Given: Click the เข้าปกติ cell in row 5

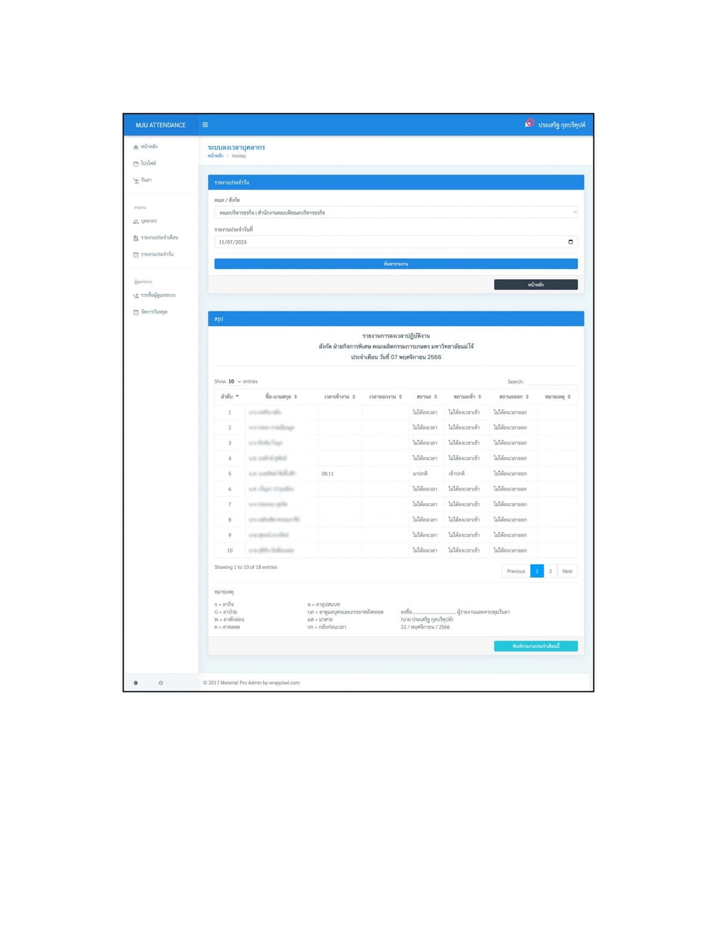Looking at the screenshot, I should click(x=467, y=474).
